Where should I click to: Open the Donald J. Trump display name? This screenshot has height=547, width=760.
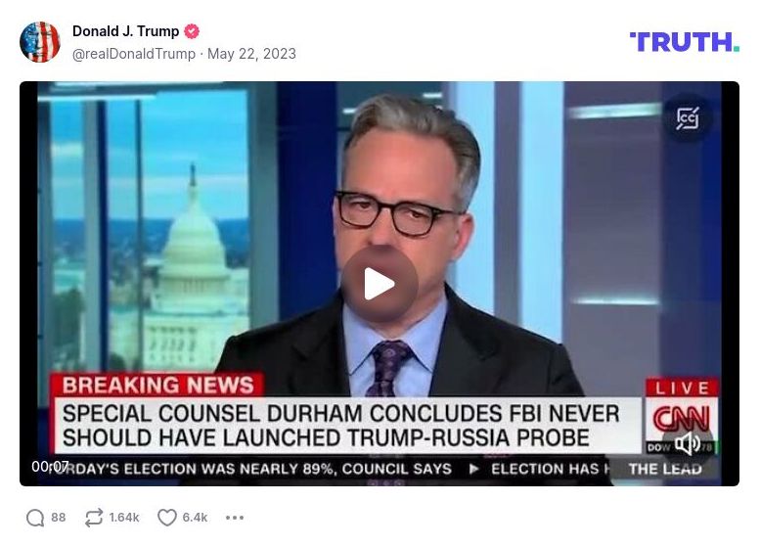pyautogui.click(x=125, y=31)
